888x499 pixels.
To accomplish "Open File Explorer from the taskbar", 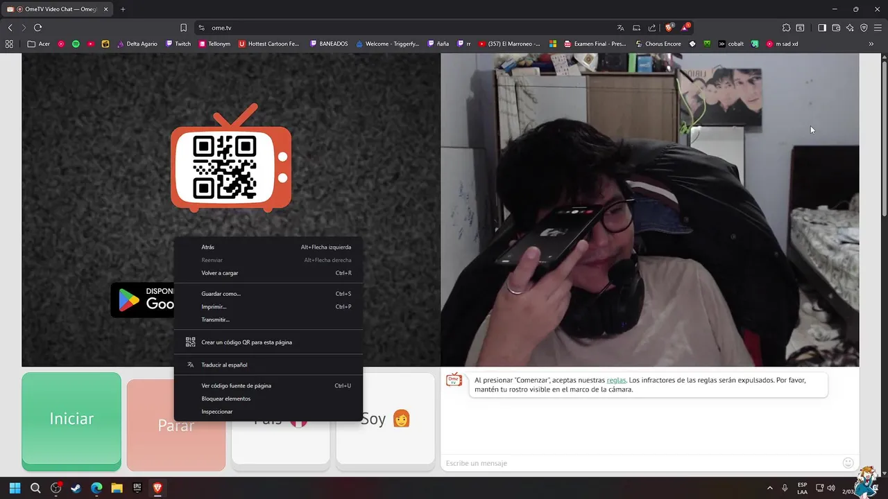I will [x=117, y=488].
